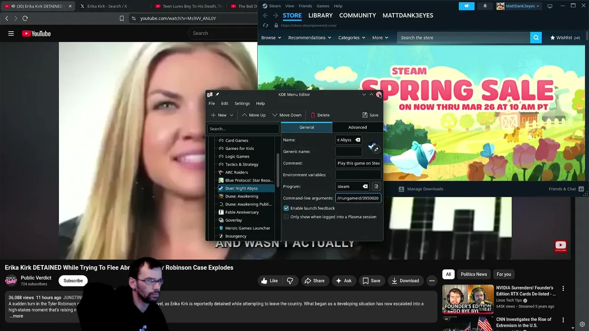Check Only show when logged into Plasma
Image resolution: width=589 pixels, height=331 pixels.
coord(286,217)
